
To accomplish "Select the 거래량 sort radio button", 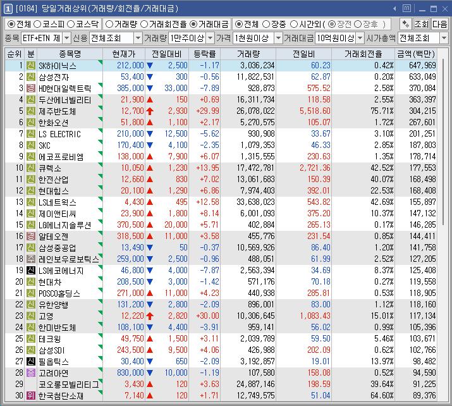I will (x=109, y=24).
